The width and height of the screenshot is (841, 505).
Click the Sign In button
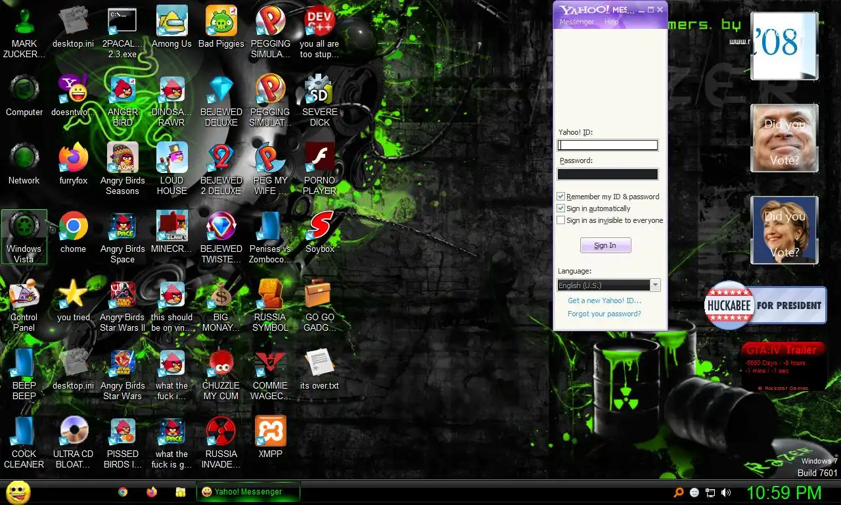[x=605, y=245]
